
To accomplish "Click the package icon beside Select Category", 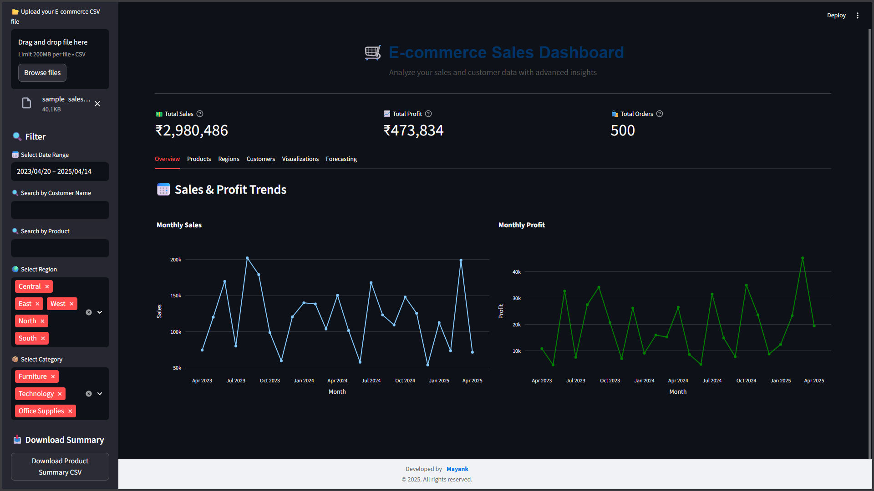I will click(x=15, y=359).
